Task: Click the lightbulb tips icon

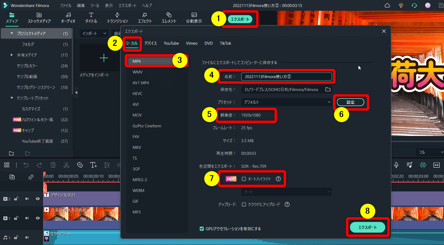Action: [x=401, y=5]
